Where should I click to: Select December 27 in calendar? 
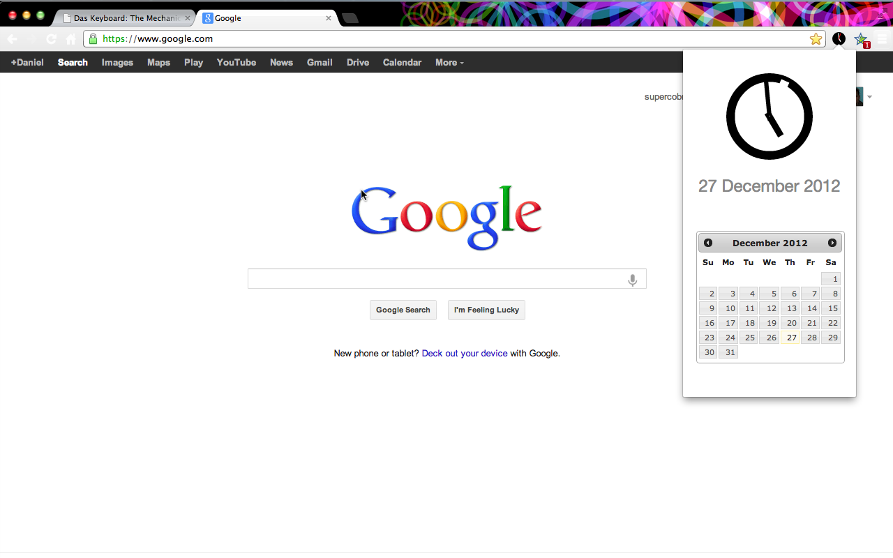[790, 338]
